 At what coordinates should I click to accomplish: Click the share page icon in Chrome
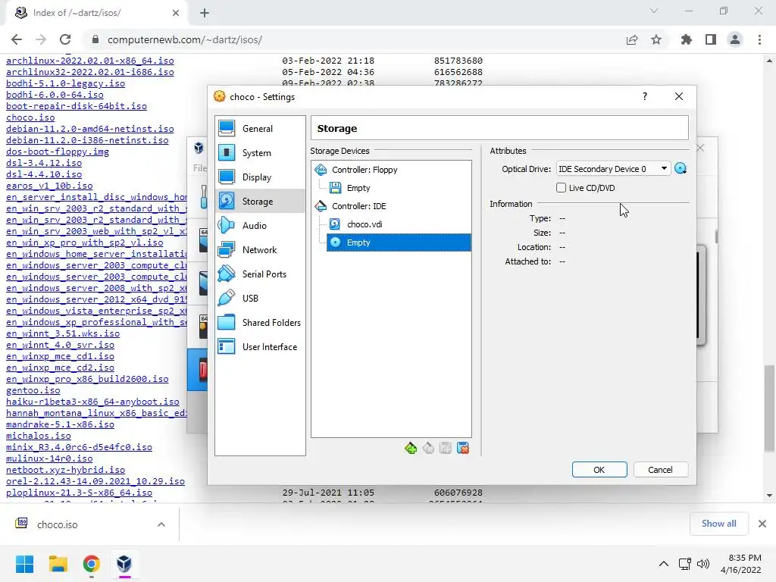pyautogui.click(x=632, y=39)
